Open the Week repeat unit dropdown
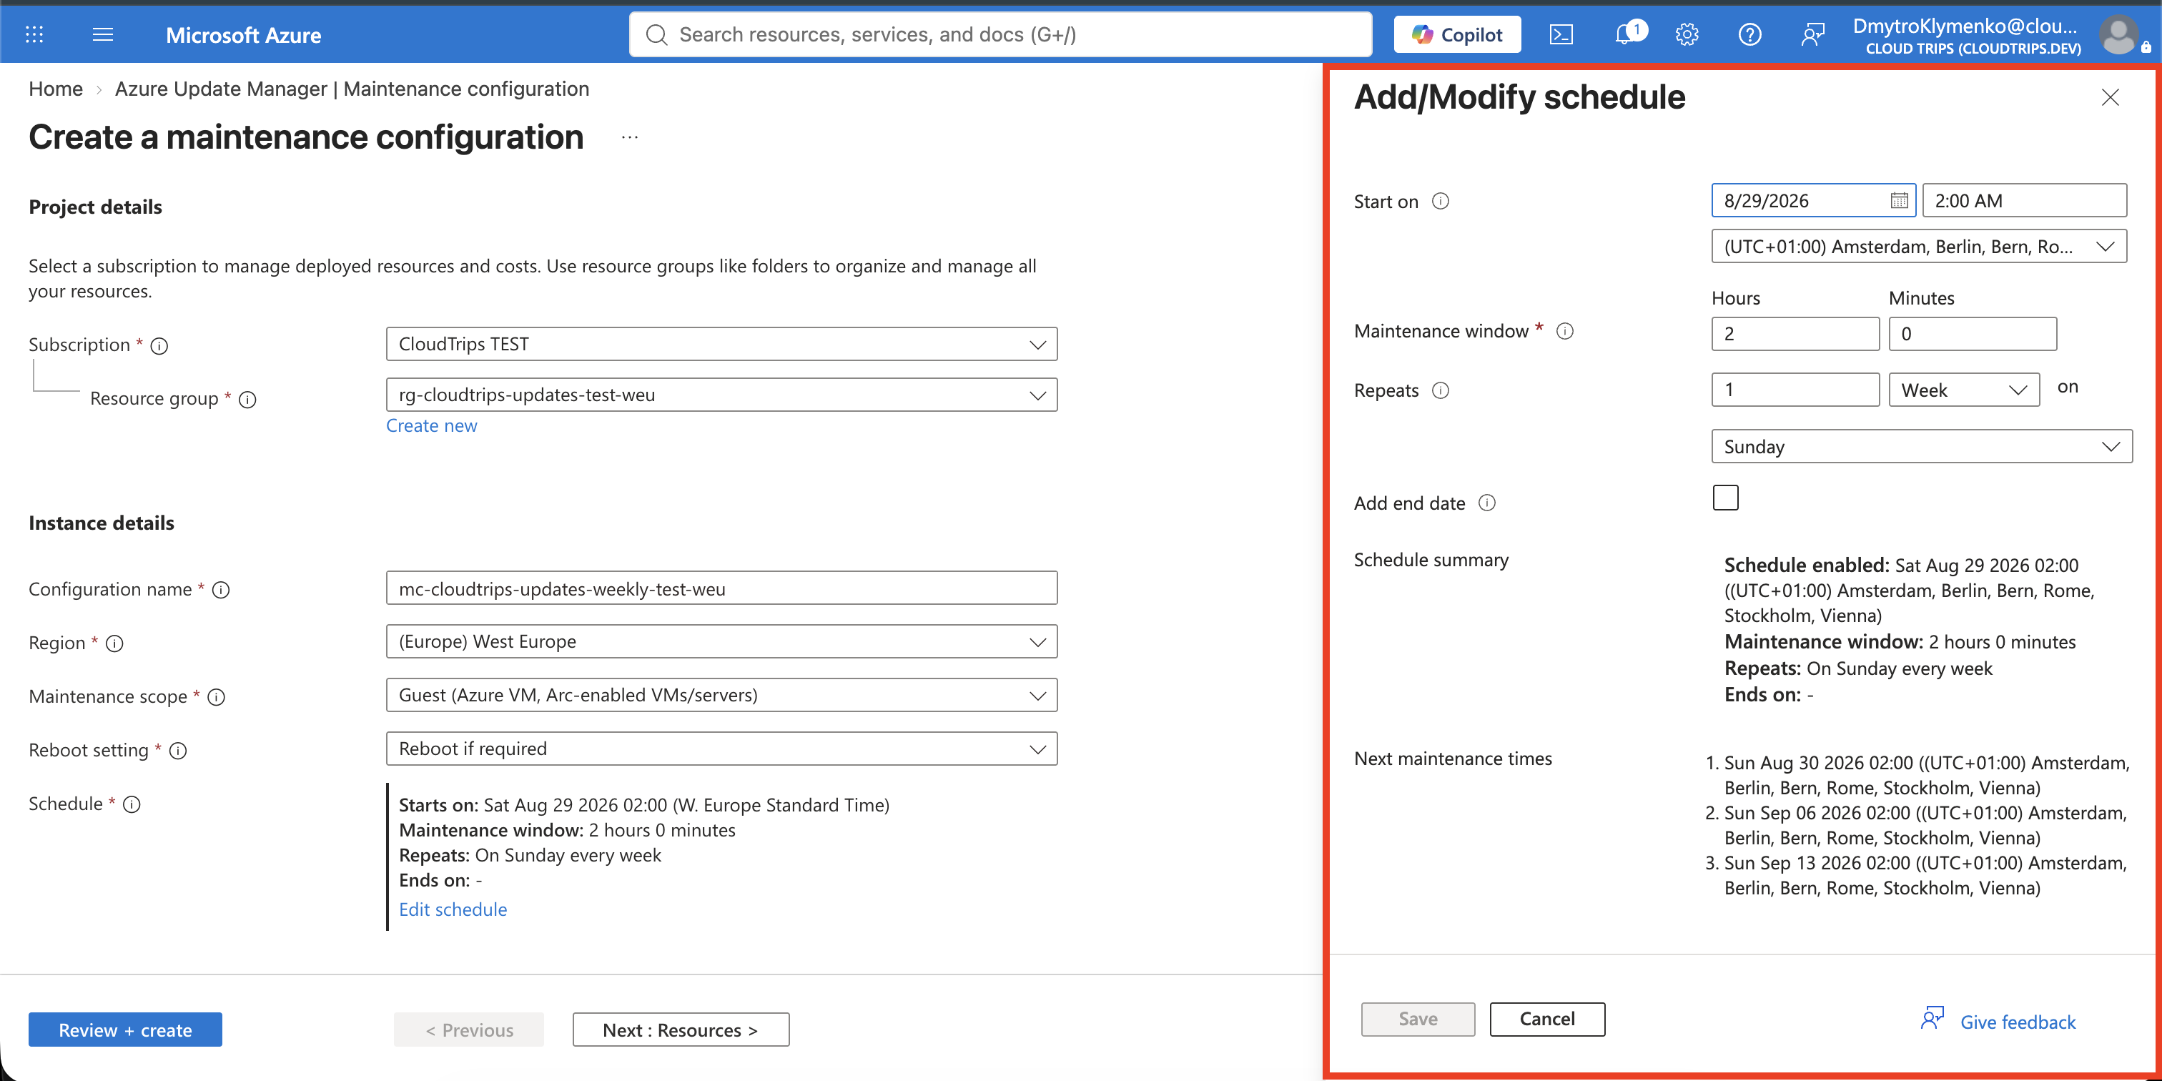Image resolution: width=2162 pixels, height=1081 pixels. click(1964, 390)
